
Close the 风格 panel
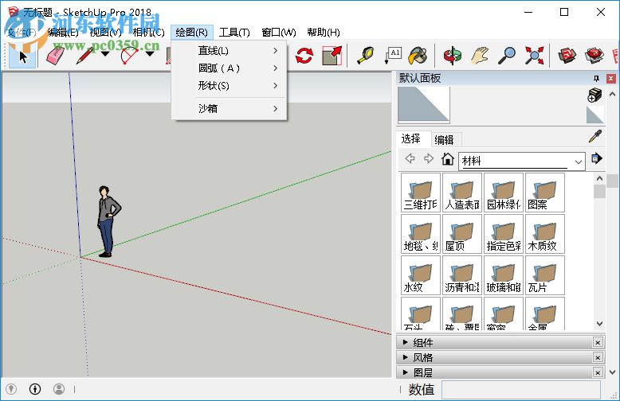coord(598,357)
